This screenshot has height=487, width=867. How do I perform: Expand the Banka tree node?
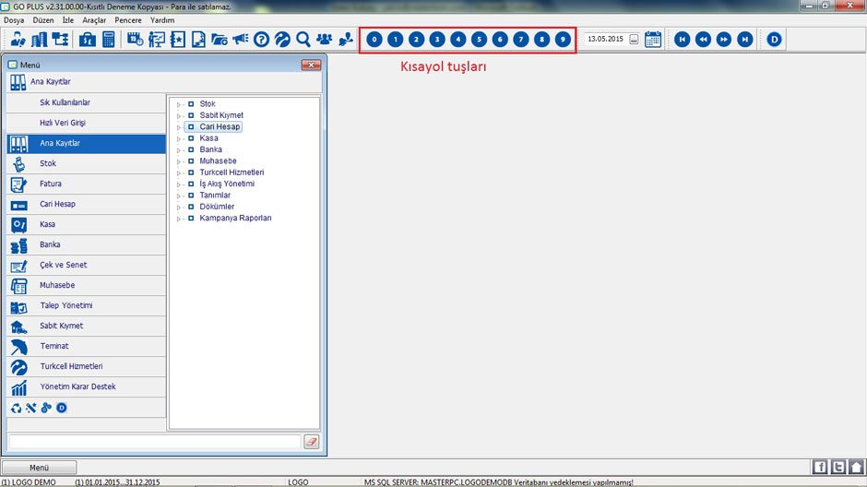point(179,150)
